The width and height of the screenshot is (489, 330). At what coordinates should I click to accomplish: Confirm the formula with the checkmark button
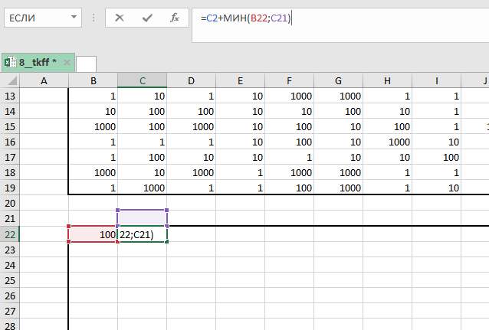pyautogui.click(x=146, y=17)
